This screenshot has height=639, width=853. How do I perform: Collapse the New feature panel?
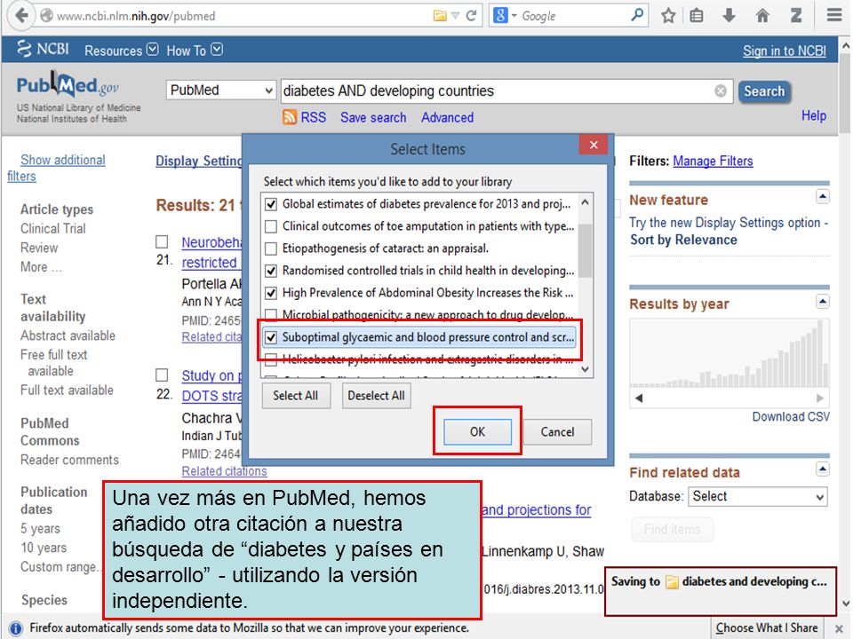tap(823, 196)
